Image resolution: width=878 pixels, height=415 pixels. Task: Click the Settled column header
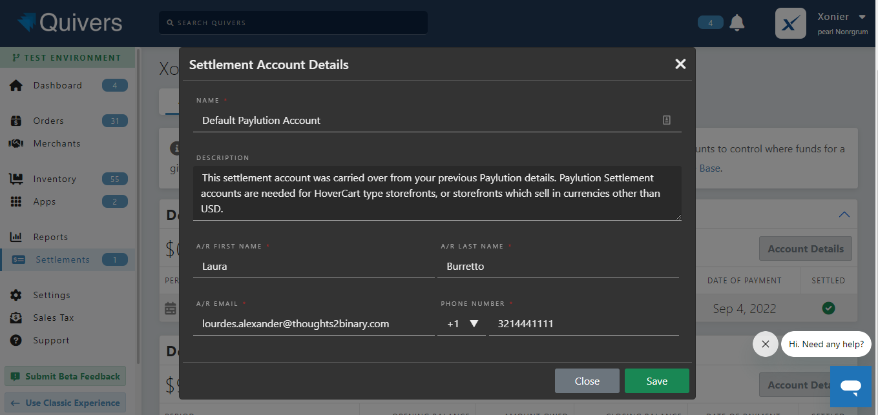tap(828, 280)
